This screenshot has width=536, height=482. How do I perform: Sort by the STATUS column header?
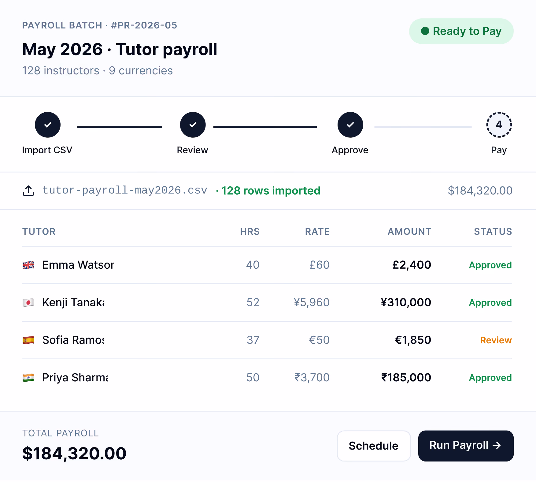[493, 232]
